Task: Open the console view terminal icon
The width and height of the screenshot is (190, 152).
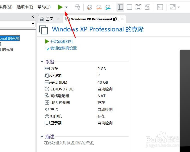Action: pyautogui.click(x=160, y=7)
